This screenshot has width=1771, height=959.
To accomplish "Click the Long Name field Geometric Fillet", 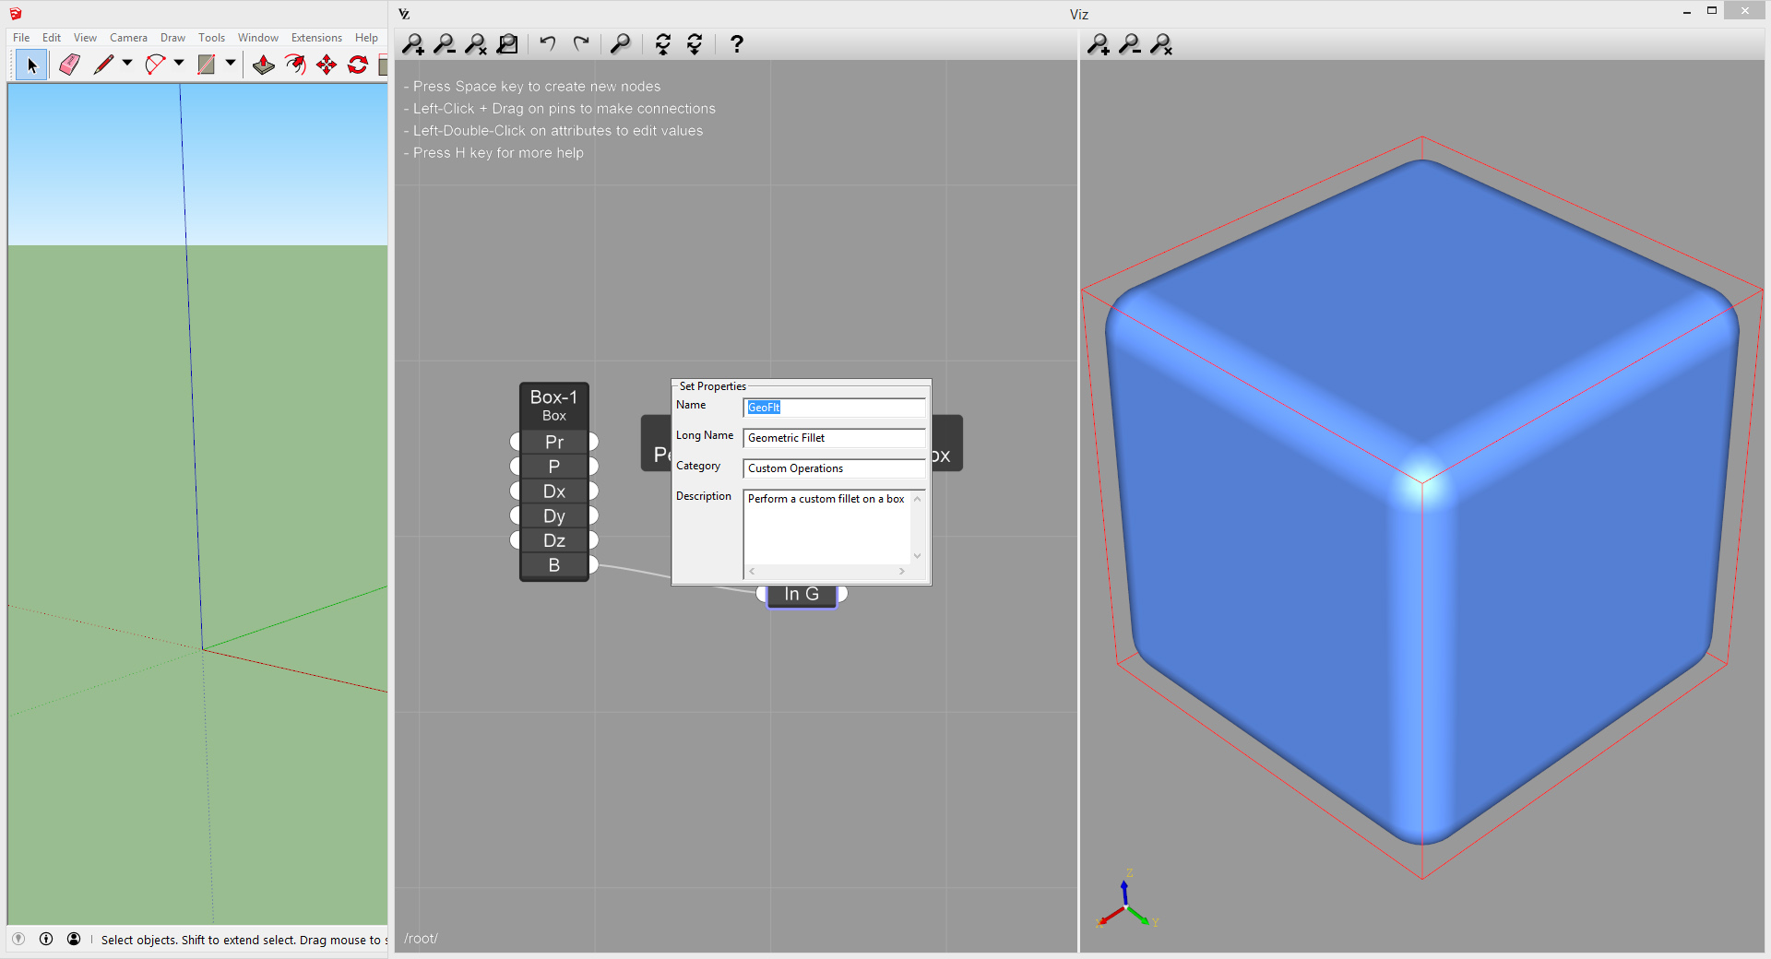I will click(x=833, y=438).
